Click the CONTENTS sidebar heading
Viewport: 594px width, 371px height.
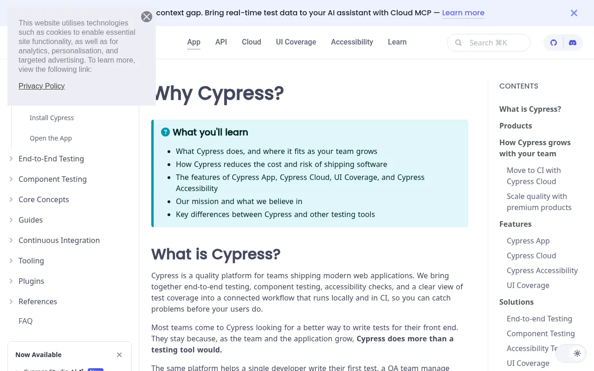click(519, 86)
